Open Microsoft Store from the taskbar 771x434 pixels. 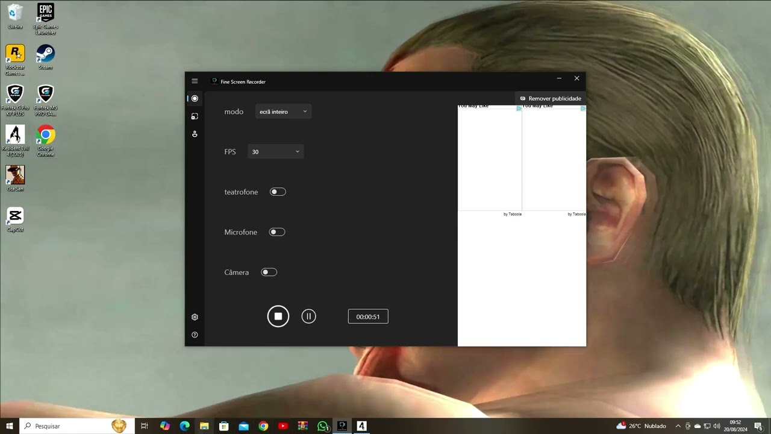(224, 426)
